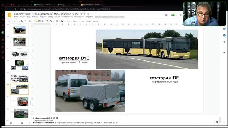Open the Объект menu
Image resolution: width=228 pixels, height=128 pixels.
tap(57, 17)
